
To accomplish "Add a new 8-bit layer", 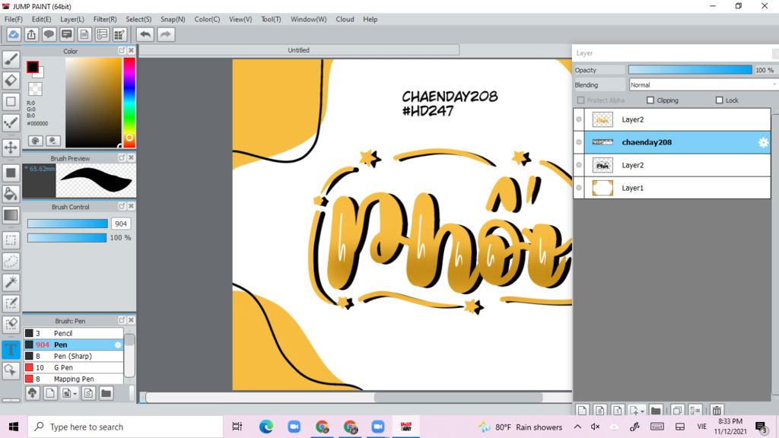I will tap(599, 411).
